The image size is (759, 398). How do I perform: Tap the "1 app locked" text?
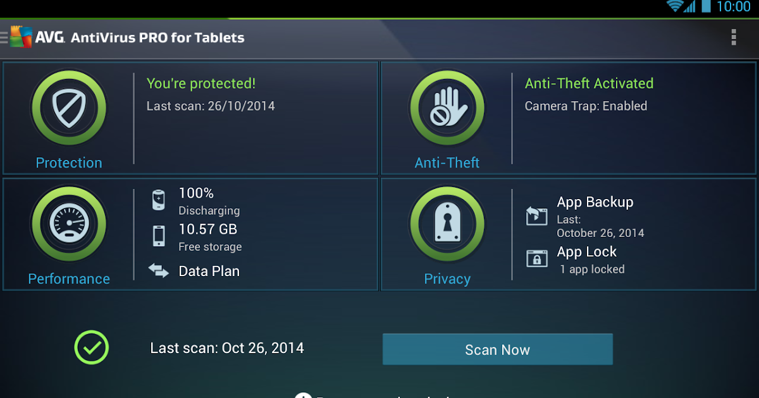pyautogui.click(x=592, y=269)
